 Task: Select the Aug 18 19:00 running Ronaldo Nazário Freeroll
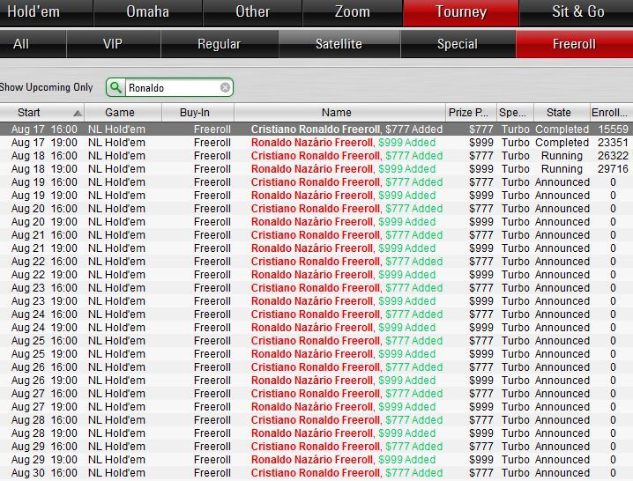coord(316,169)
